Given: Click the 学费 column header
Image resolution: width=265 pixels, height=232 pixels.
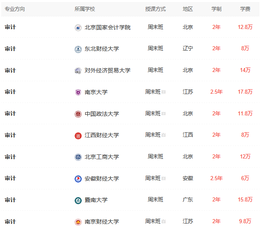Looking at the screenshot, I should [x=245, y=9].
